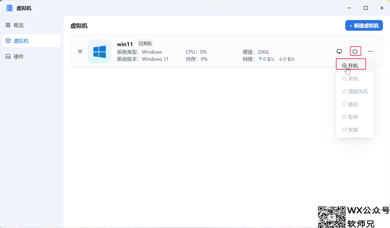Select 虚拟机 in the sidebar
The width and height of the screenshot is (390, 228).
(x=31, y=41)
